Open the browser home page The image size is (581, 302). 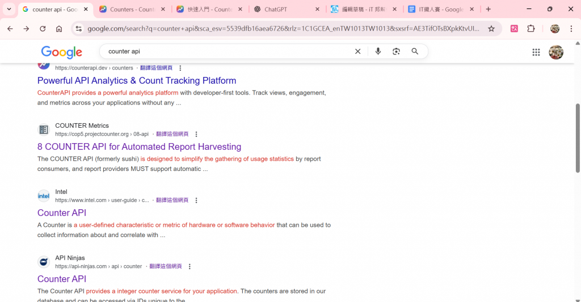point(59,29)
